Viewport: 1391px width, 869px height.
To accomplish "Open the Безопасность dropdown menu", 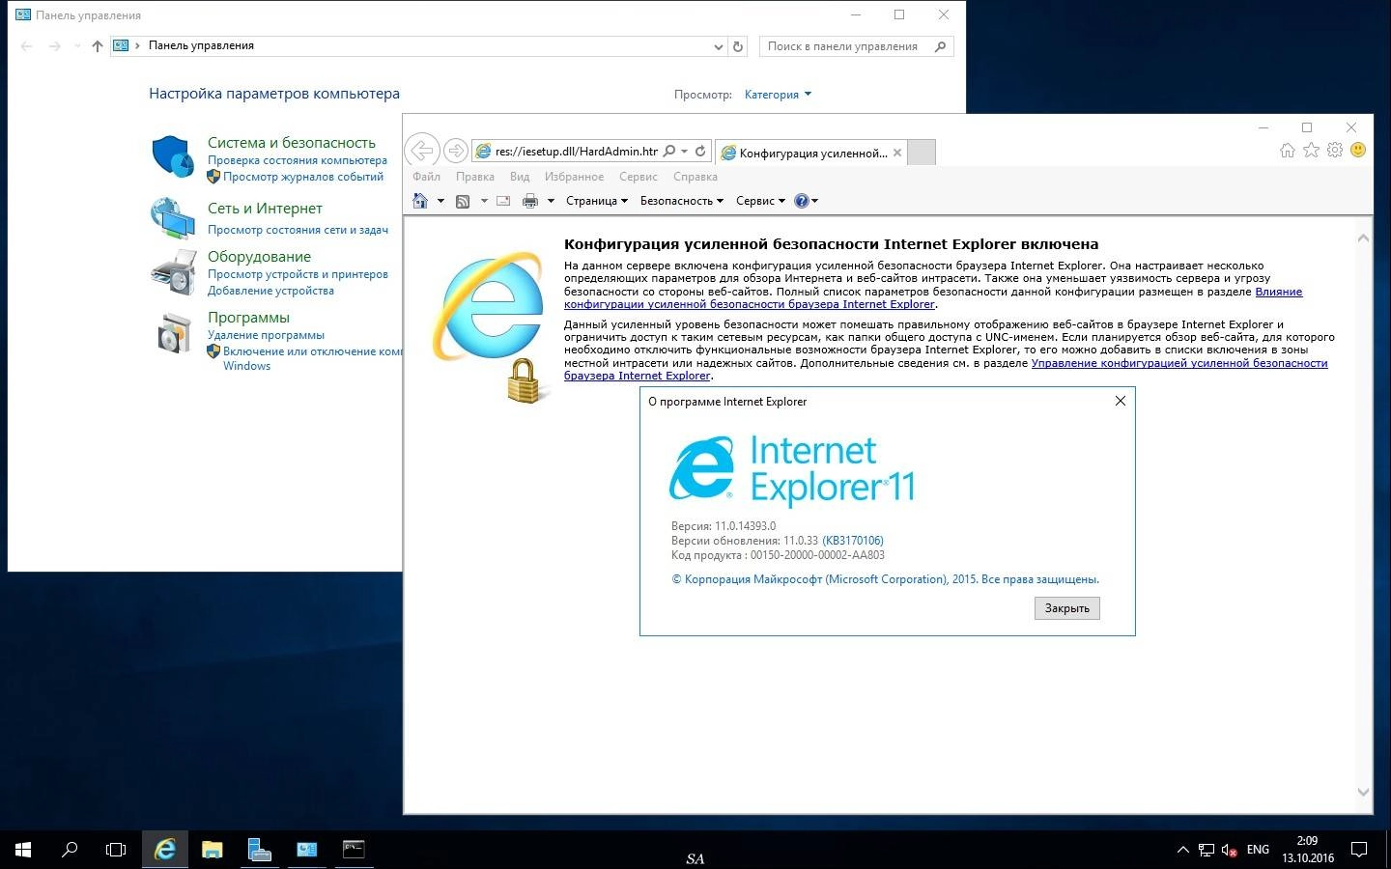I will pyautogui.click(x=681, y=201).
